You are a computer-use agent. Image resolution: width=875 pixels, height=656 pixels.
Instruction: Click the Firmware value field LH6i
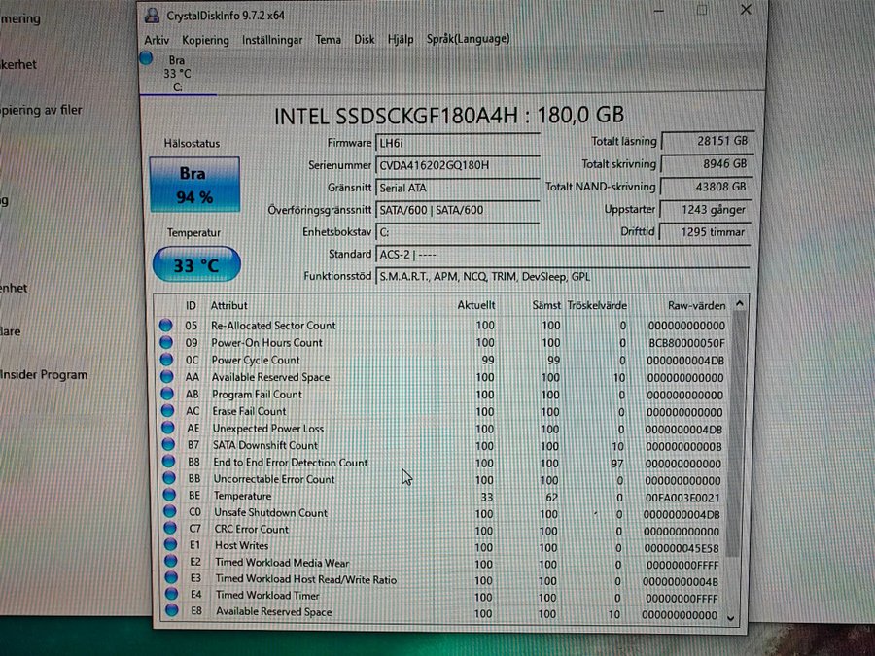click(457, 143)
